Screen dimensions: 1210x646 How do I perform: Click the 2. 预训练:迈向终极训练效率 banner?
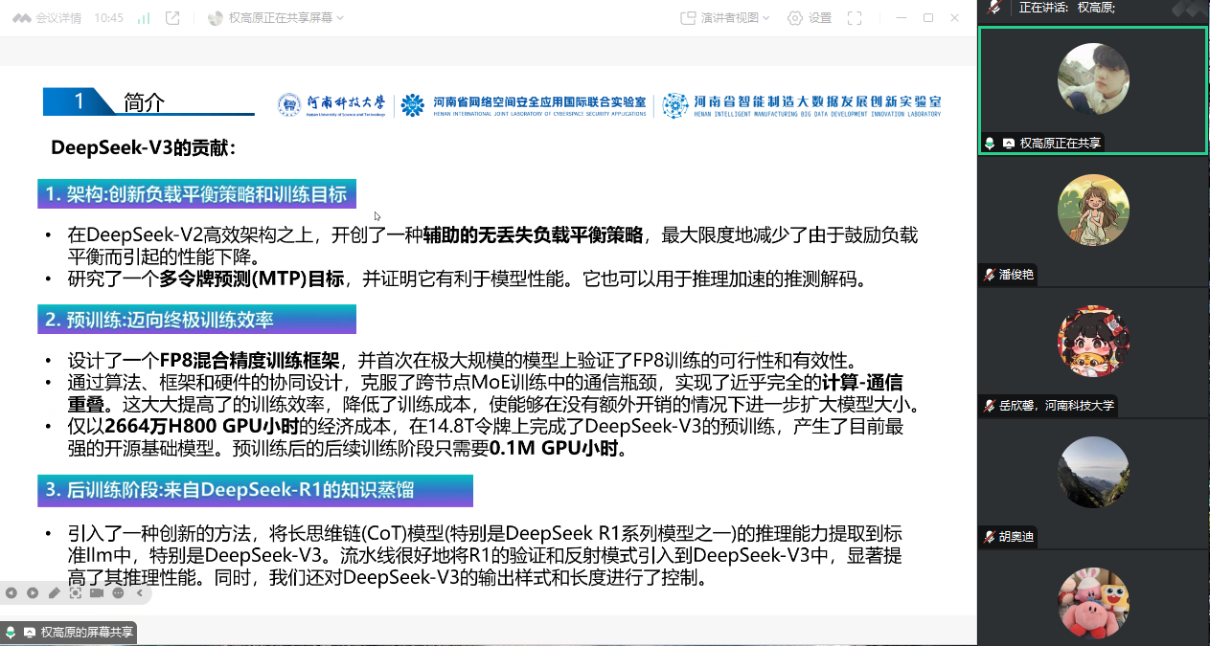coord(197,320)
